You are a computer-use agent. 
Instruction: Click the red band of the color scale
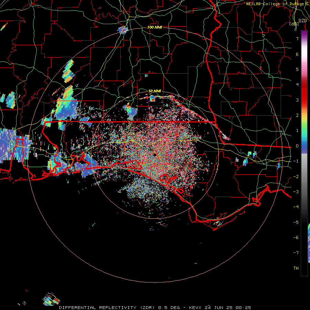click(x=304, y=93)
